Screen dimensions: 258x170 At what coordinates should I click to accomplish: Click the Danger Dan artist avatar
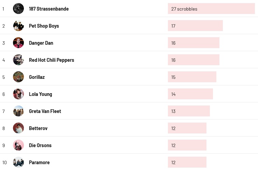point(18,43)
